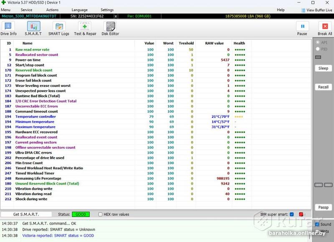Open the Actions menu
The width and height of the screenshot is (334, 242).
pyautogui.click(x=52, y=10)
